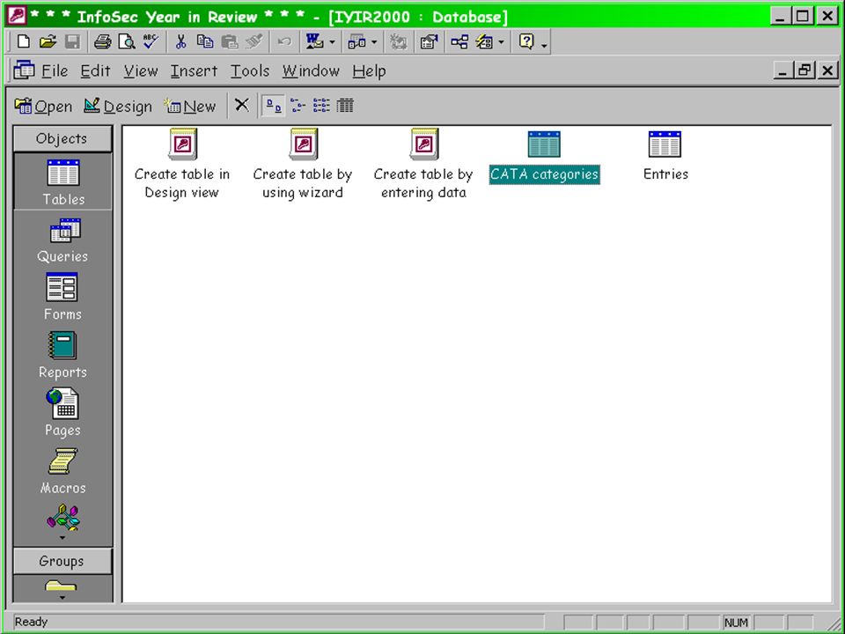The width and height of the screenshot is (845, 634).
Task: Select Tables in the Objects bar
Action: coord(63,181)
